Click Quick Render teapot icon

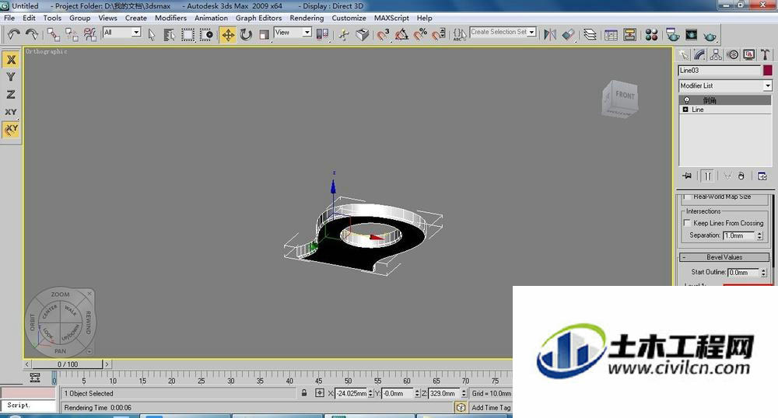click(x=710, y=36)
